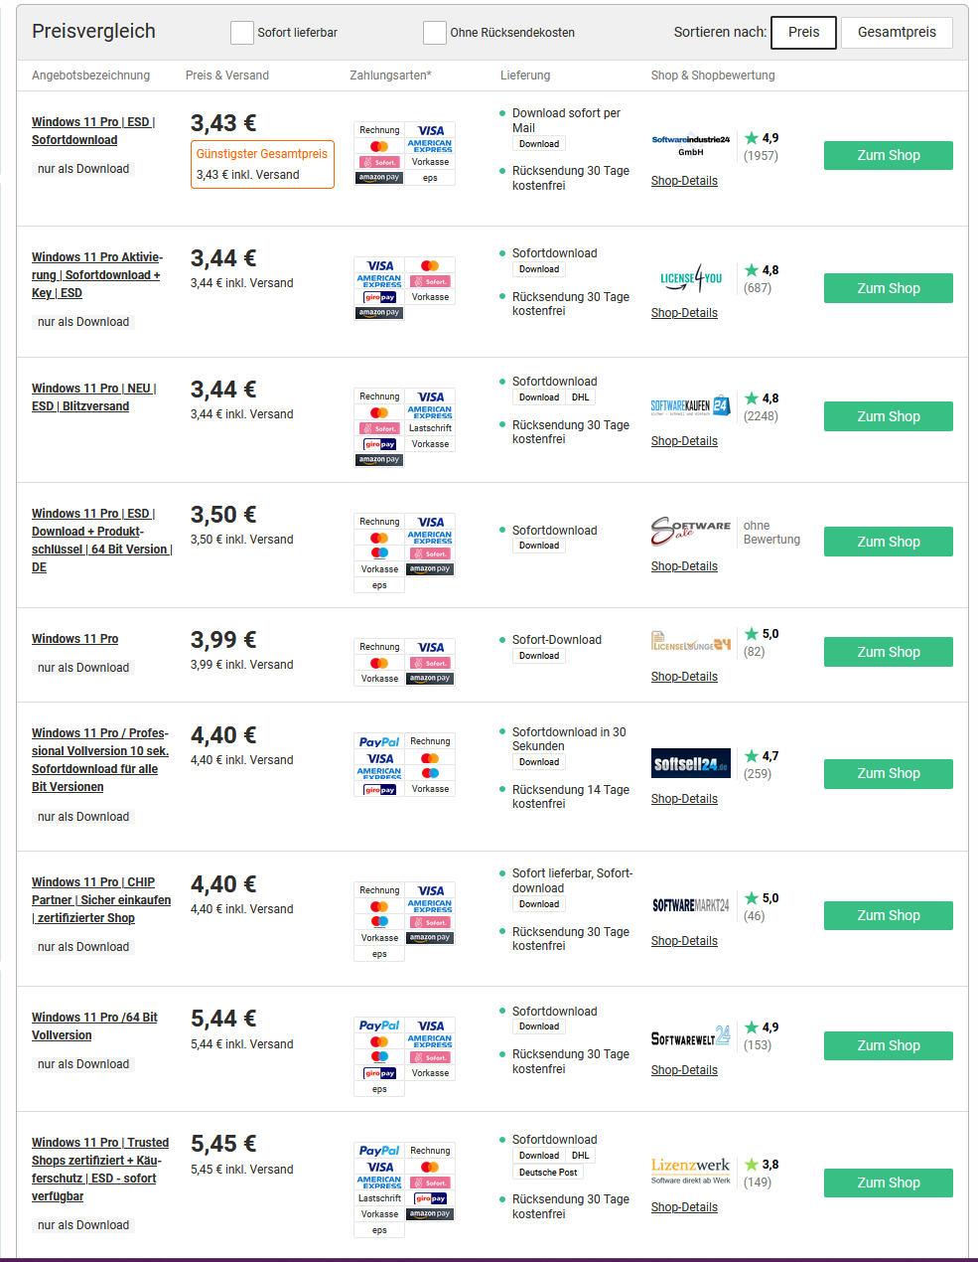Open Windows 11 Pro ESD Sofortdownload offer
This screenshot has width=978, height=1262.
tap(92, 131)
